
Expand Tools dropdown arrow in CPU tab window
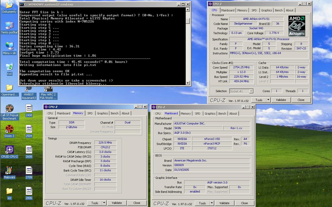268,100
